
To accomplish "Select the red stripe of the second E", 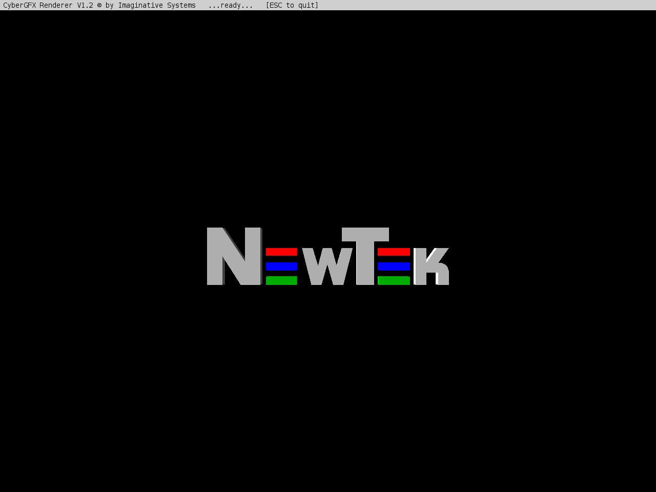I will [394, 251].
